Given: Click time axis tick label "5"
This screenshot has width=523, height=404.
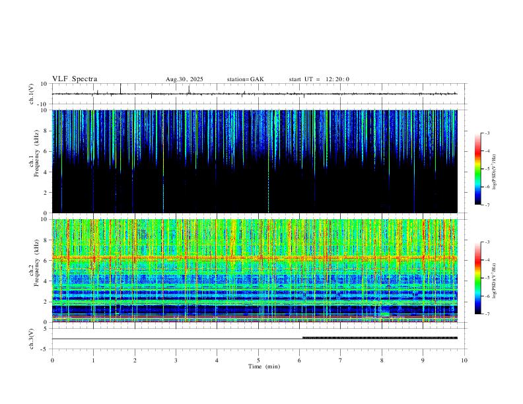Looking at the screenshot, I should click(258, 360).
